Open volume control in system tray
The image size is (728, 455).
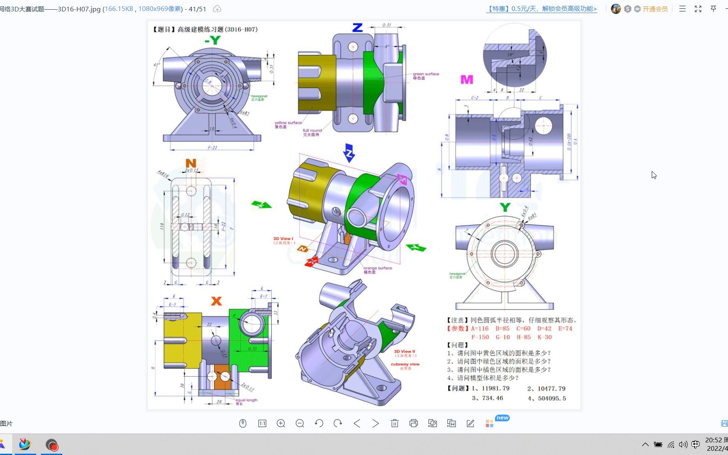683,444
